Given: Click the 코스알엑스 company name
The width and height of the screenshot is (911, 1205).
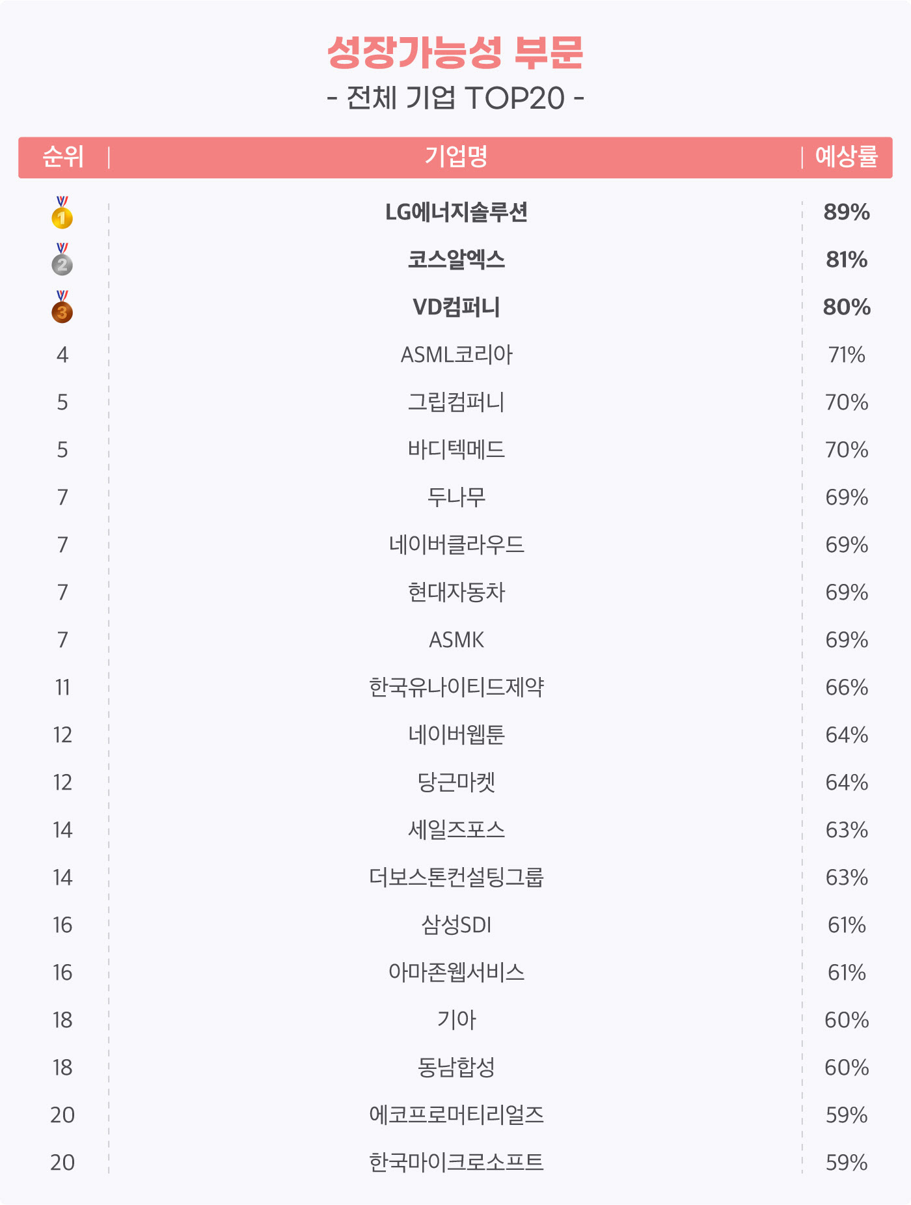Looking at the screenshot, I should tap(456, 260).
